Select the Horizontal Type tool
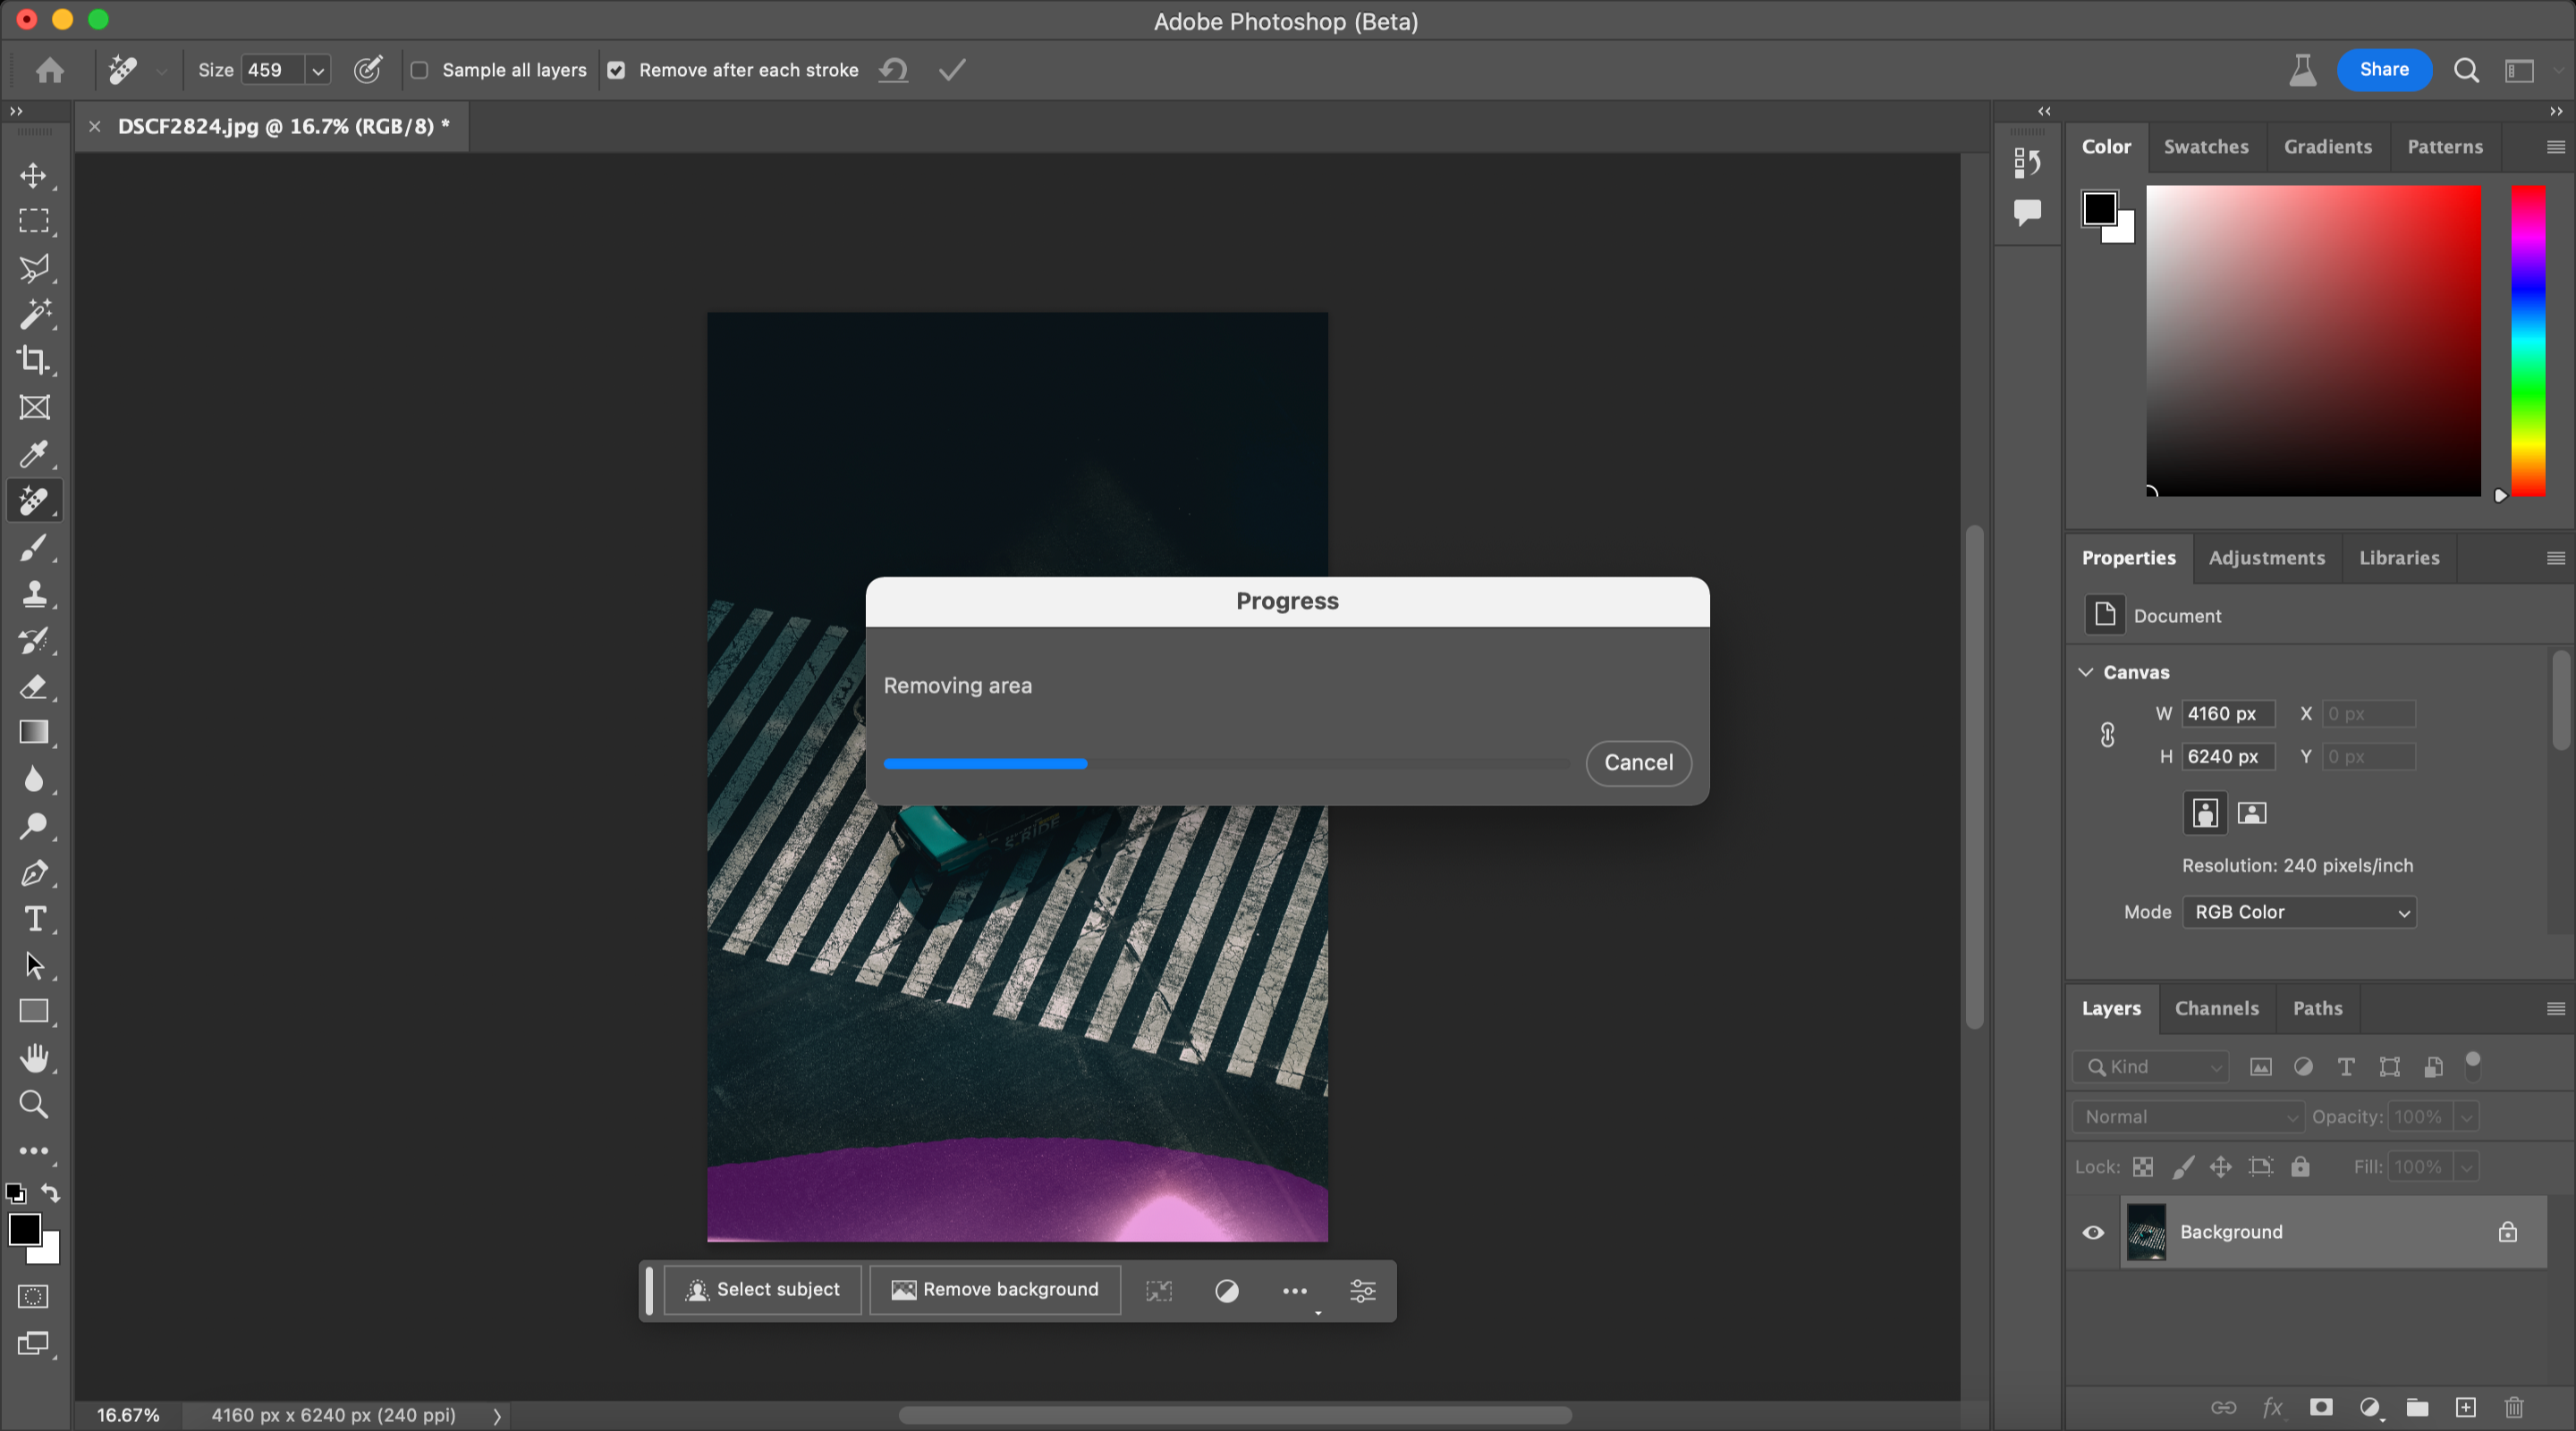Viewport: 2576px width, 1431px height. (34, 918)
